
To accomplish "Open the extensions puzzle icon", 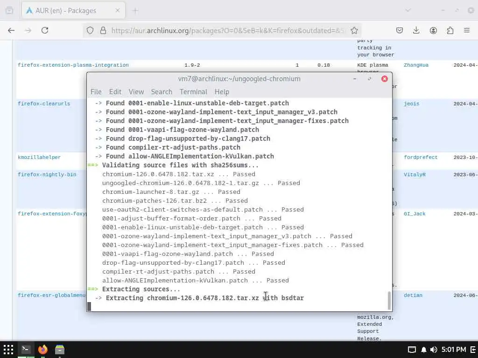I will click(x=450, y=30).
